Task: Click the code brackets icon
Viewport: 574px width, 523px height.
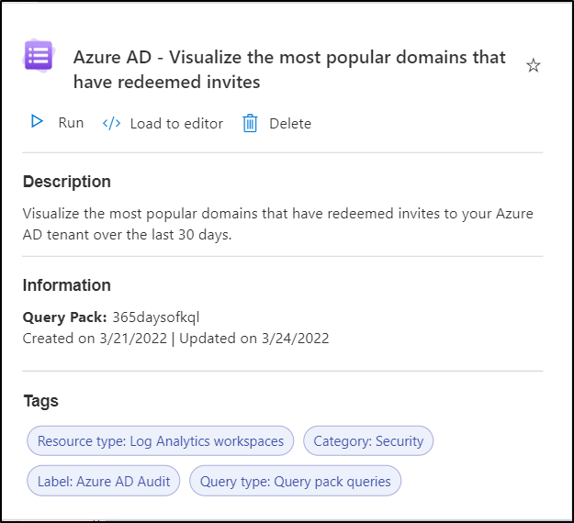Action: [111, 124]
